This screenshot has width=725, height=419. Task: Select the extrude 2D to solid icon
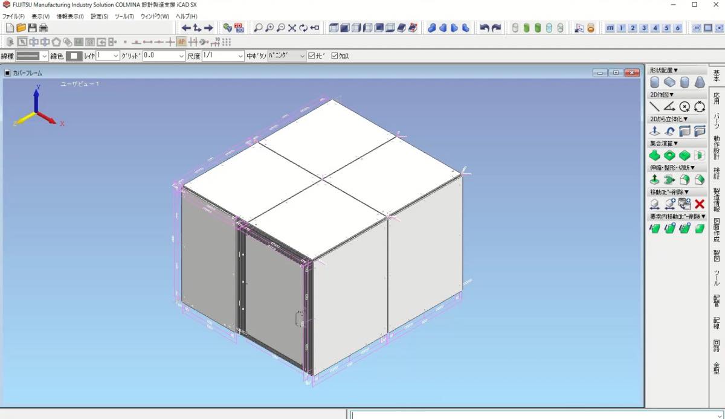tap(655, 131)
